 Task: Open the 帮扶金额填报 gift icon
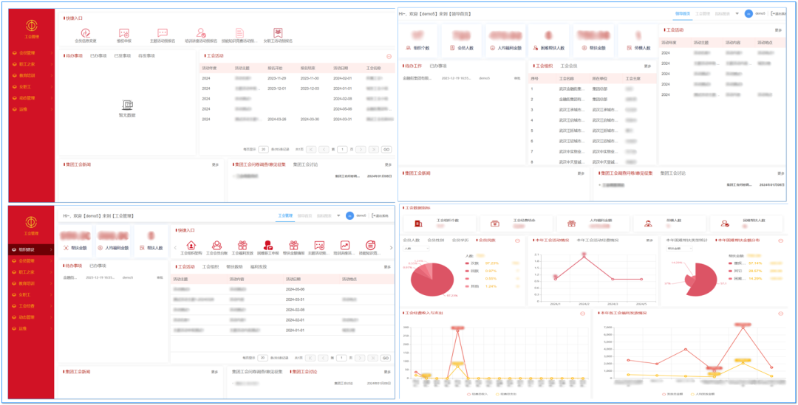293,246
